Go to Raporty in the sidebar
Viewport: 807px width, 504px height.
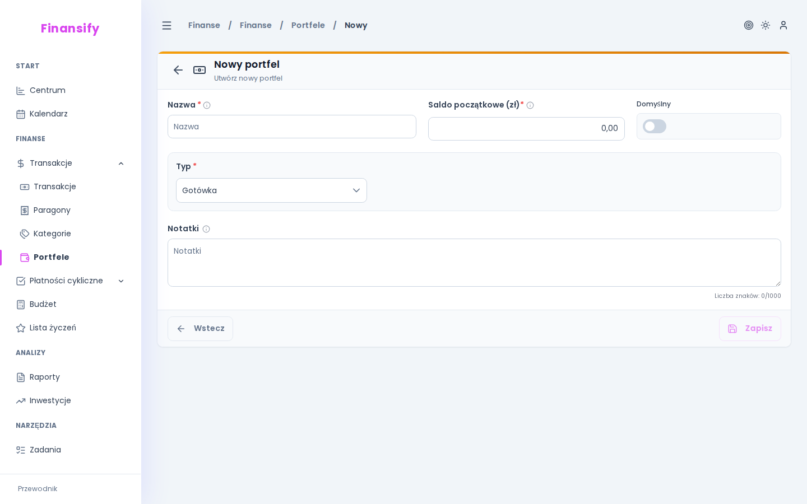pyautogui.click(x=44, y=377)
